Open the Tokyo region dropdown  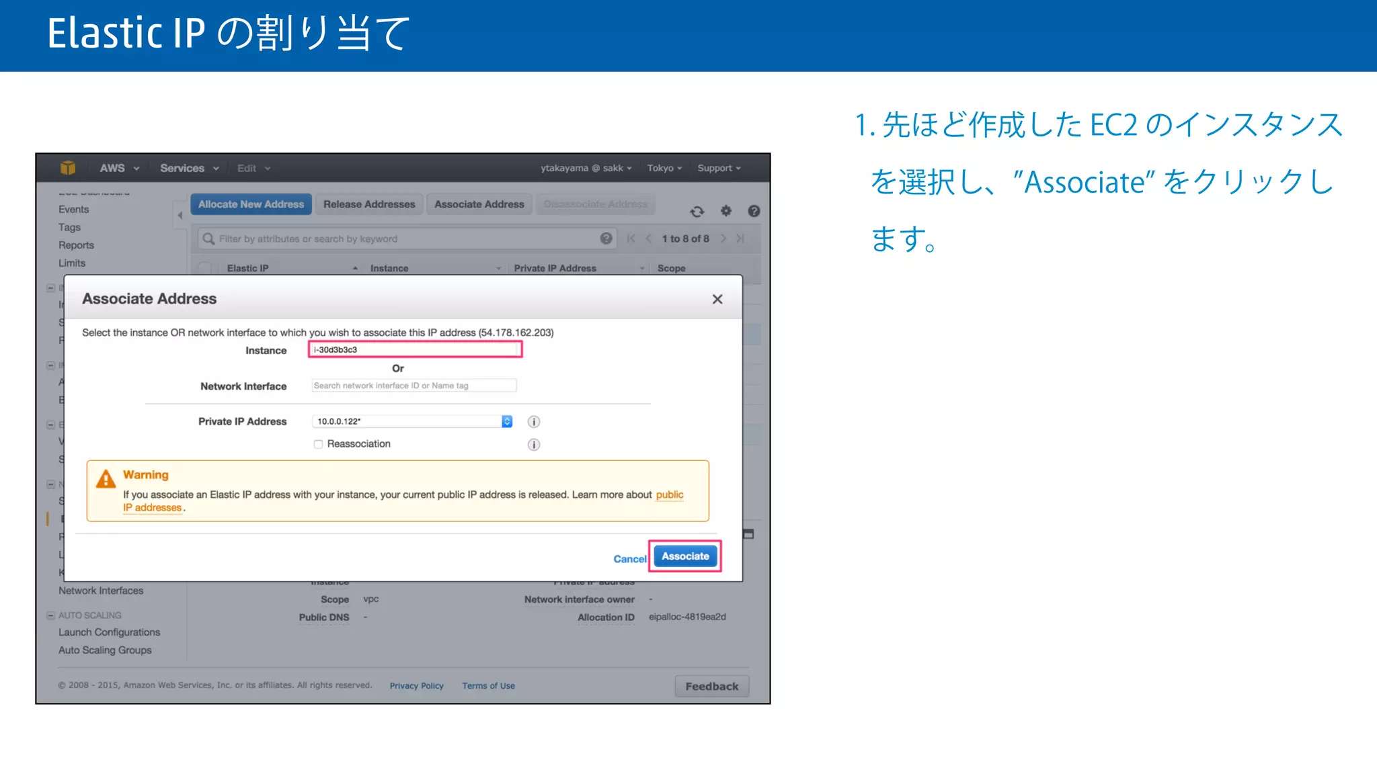[664, 168]
